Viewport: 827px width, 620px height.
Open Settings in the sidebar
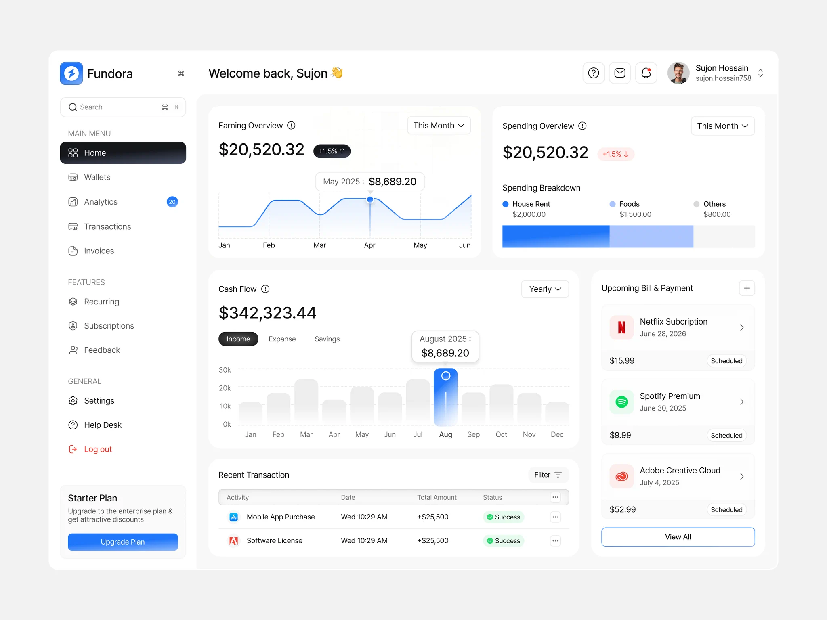click(x=123, y=401)
